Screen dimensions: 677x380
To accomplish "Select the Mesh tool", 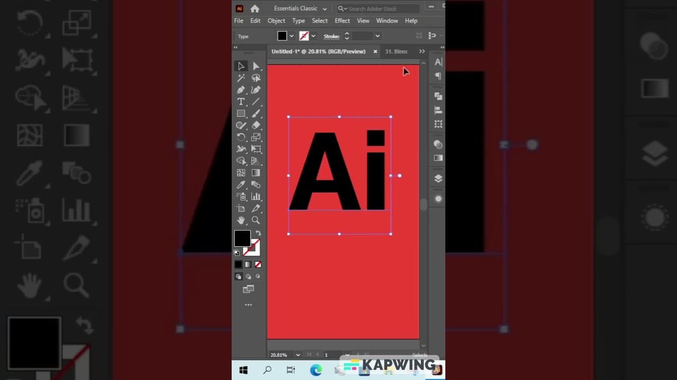I will click(x=241, y=173).
